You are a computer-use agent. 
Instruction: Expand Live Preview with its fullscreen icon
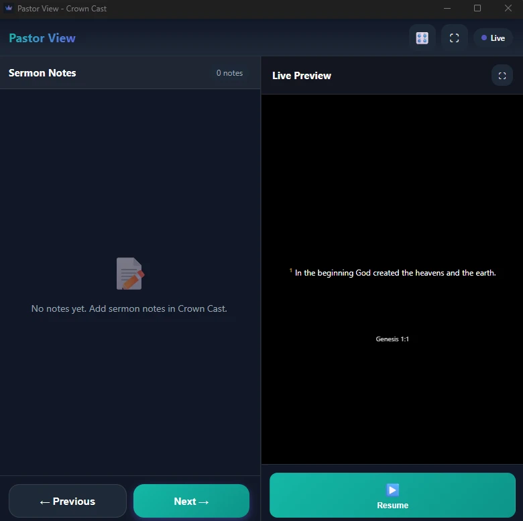[502, 76]
